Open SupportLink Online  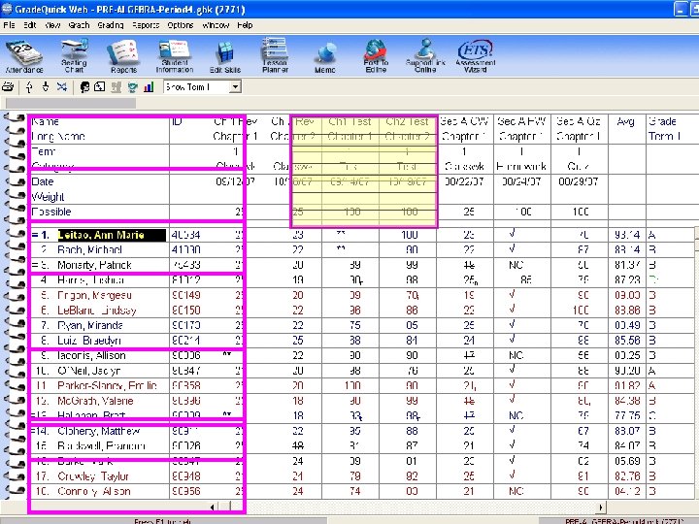(425, 53)
